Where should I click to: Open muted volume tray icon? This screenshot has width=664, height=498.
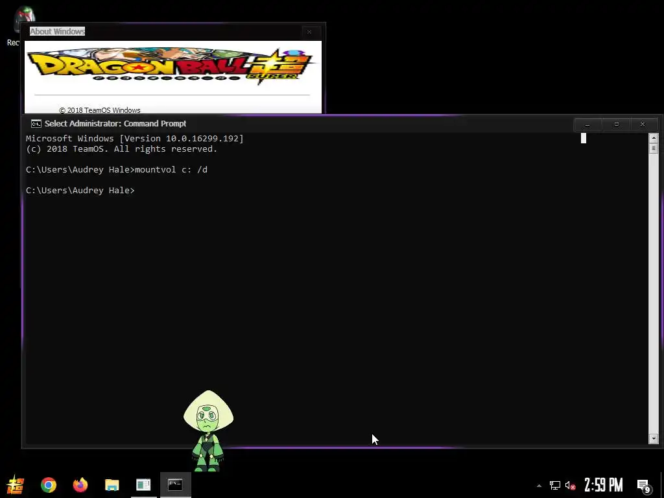click(571, 485)
